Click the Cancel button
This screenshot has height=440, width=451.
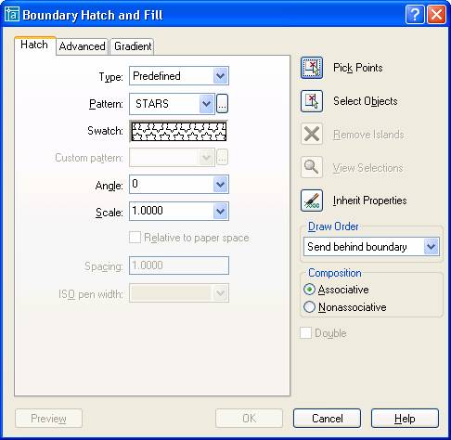(x=327, y=419)
